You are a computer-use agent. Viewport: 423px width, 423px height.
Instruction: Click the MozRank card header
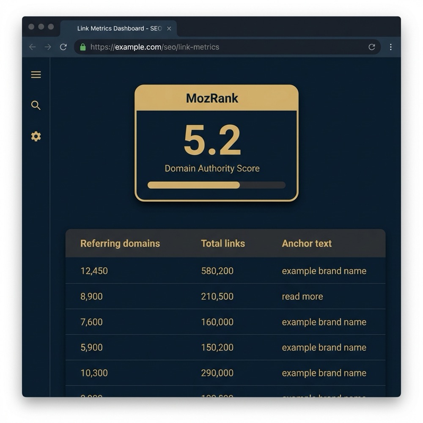[216, 98]
